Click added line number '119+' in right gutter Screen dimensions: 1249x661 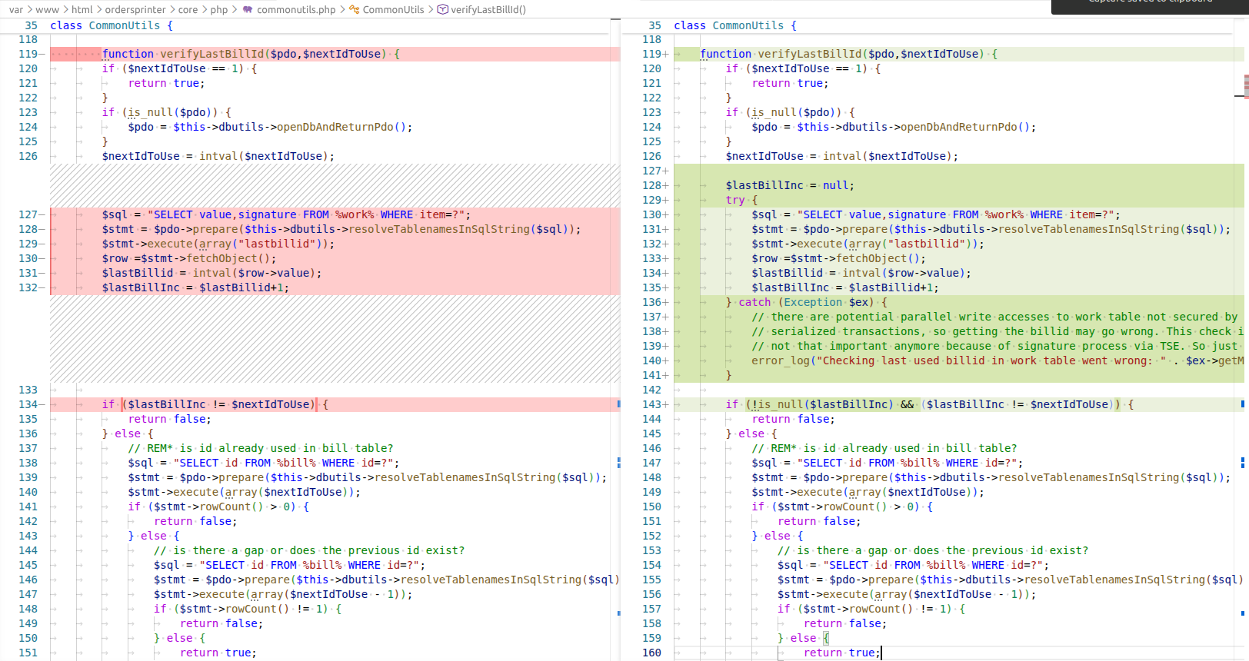click(x=655, y=54)
